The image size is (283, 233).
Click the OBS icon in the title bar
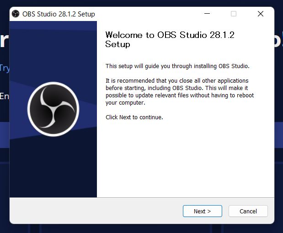point(16,14)
